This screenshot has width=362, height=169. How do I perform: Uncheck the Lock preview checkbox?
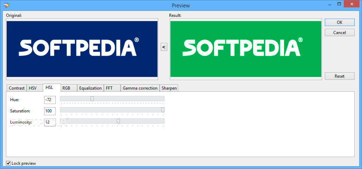pyautogui.click(x=8, y=163)
